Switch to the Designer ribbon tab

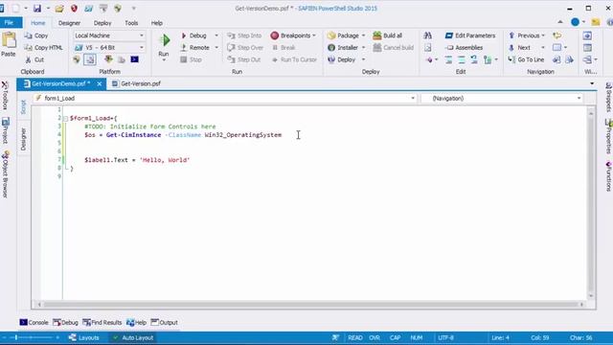69,23
